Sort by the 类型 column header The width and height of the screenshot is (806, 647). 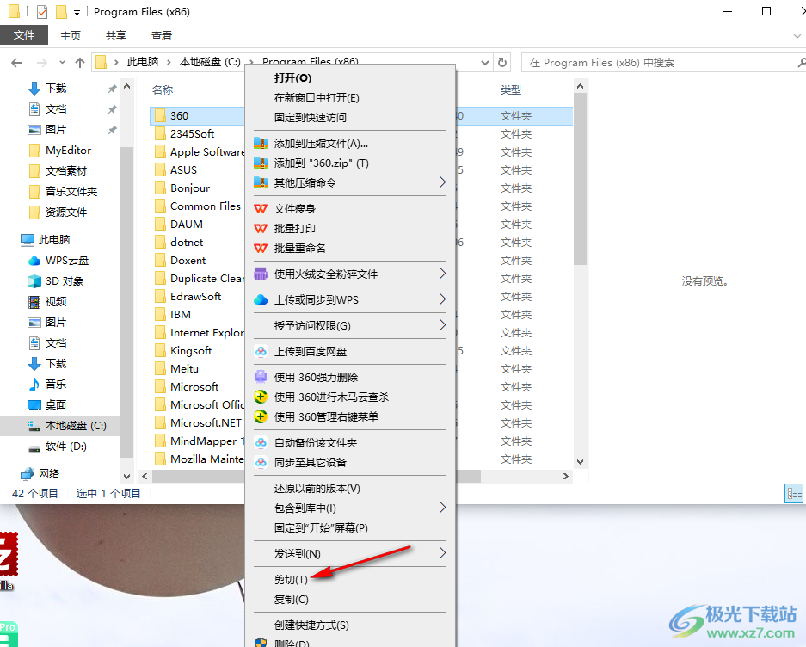(x=510, y=90)
